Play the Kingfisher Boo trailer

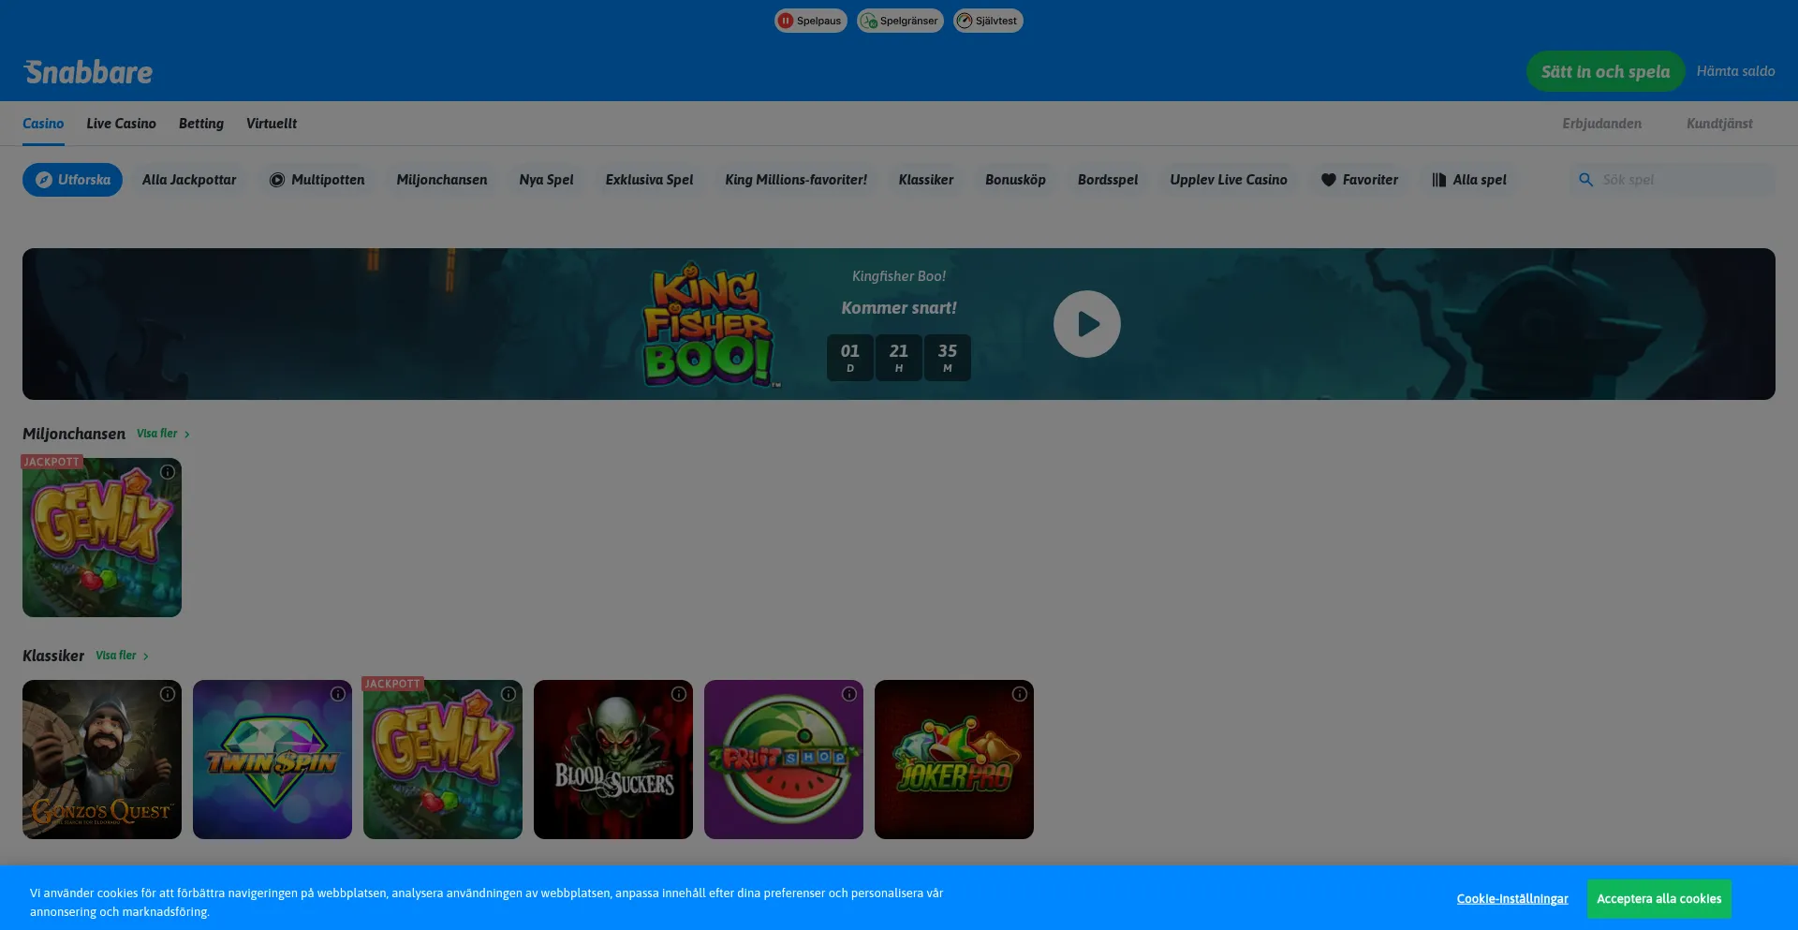[1086, 324]
